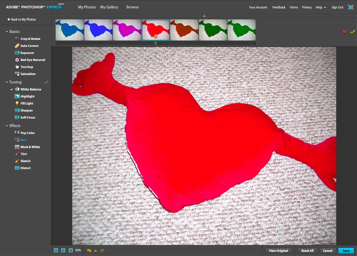357x256 pixels.
Task: Open the My Photos tab
Action: point(87,7)
